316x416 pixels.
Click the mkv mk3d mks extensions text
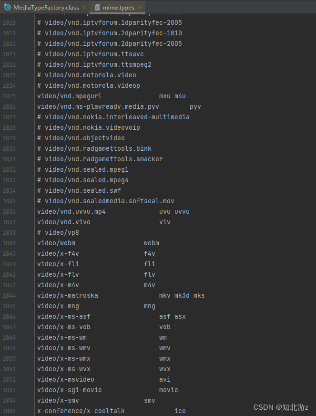click(x=182, y=296)
